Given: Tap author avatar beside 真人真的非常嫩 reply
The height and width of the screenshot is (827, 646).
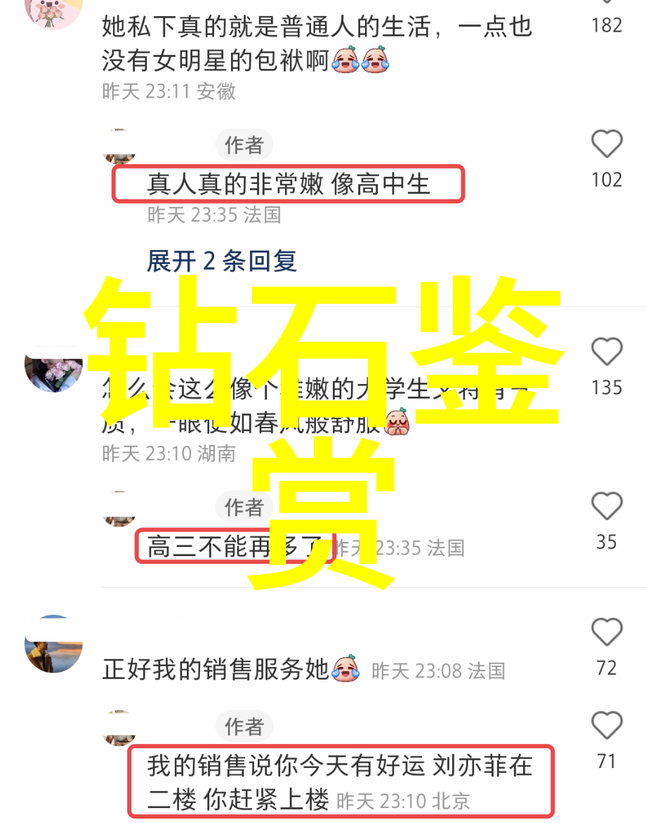Looking at the screenshot, I should (x=119, y=147).
